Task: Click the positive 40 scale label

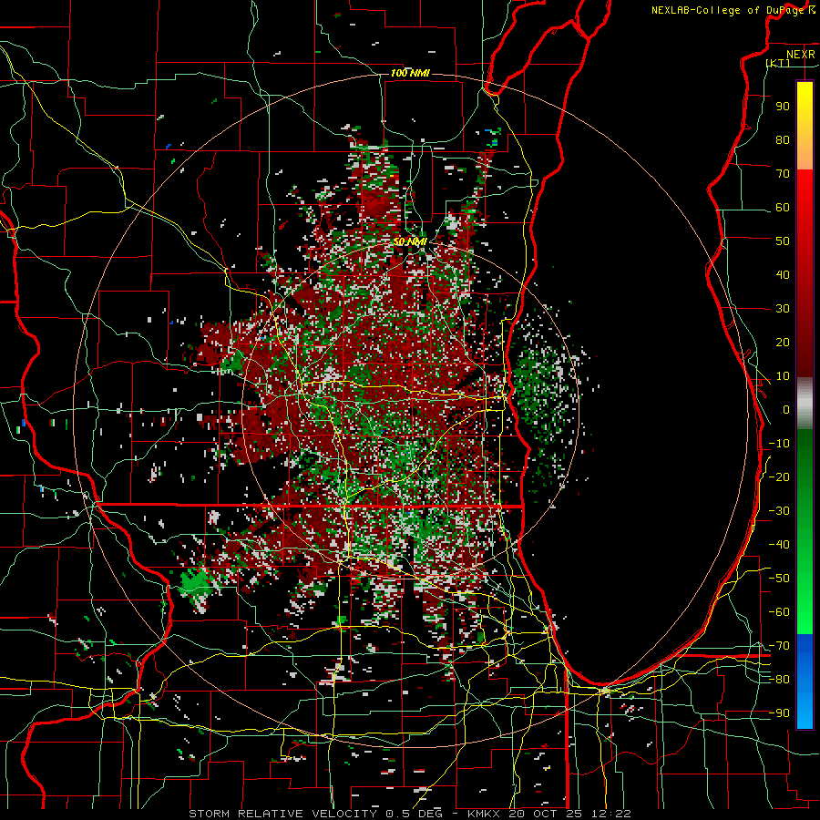Action: pos(783,275)
